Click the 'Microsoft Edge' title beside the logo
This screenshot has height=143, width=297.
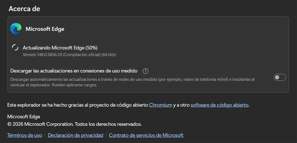45,29
